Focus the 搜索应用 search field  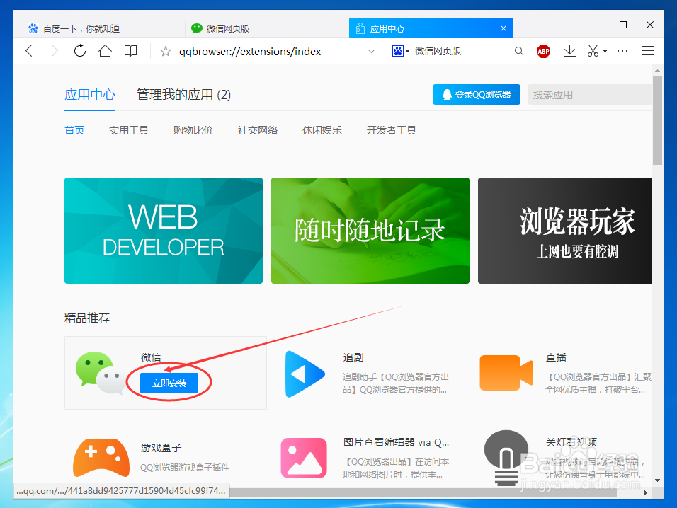click(x=589, y=94)
